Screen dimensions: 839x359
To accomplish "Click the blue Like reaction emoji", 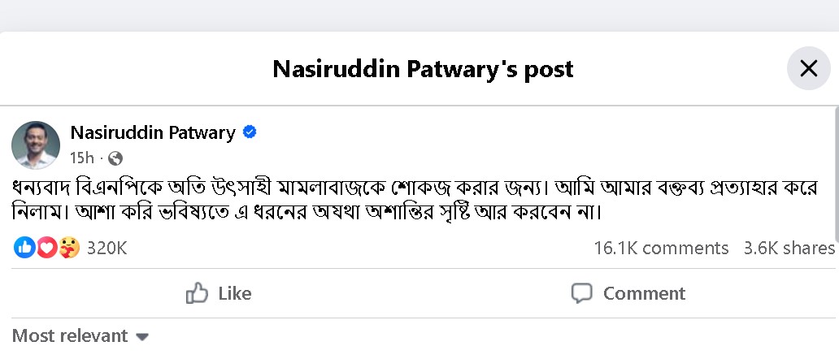I will tap(25, 248).
